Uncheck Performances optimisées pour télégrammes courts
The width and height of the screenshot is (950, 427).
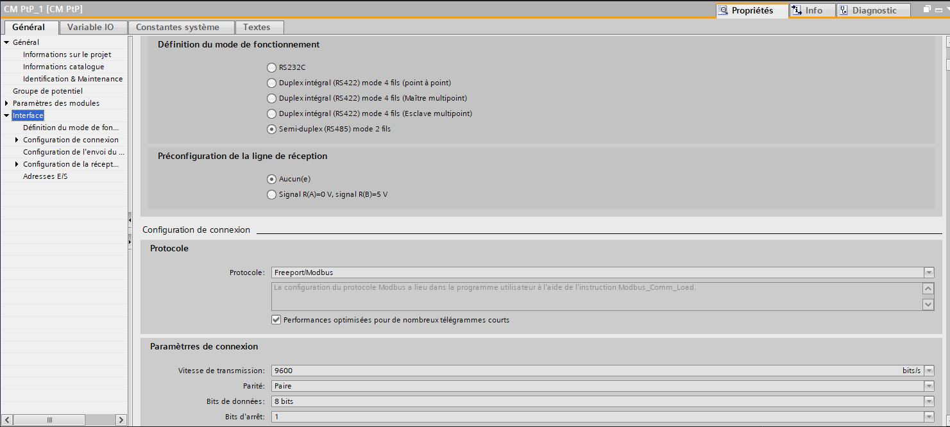coord(276,320)
